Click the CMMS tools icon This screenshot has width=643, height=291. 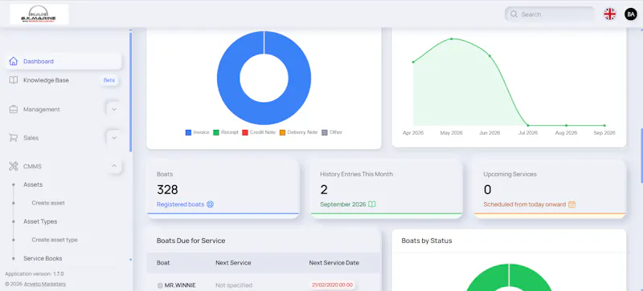point(14,166)
